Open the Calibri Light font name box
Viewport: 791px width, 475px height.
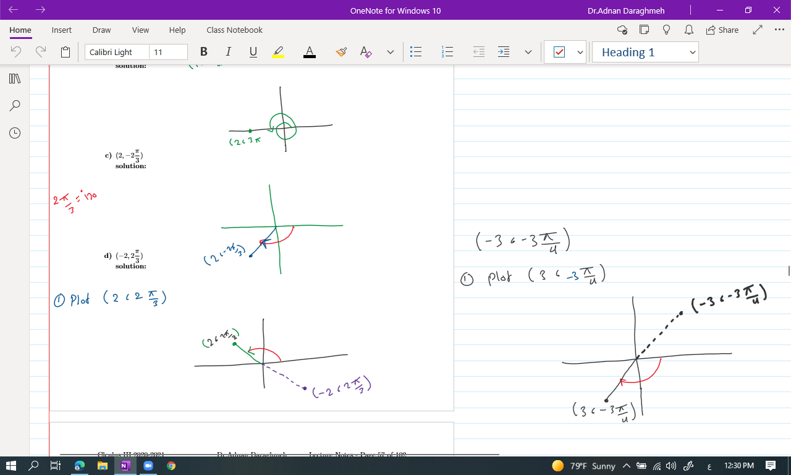(117, 53)
